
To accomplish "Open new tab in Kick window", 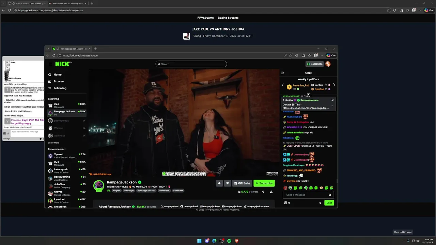I will point(95,49).
